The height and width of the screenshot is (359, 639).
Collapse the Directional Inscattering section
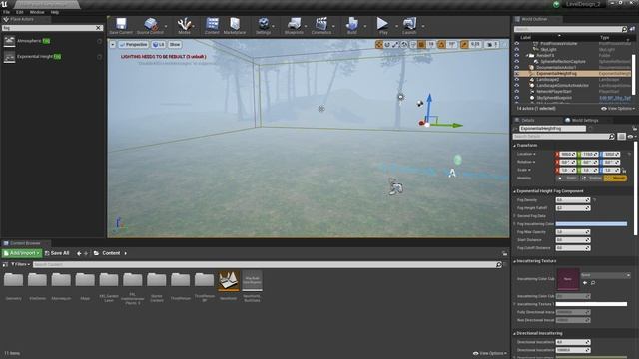[515, 333]
